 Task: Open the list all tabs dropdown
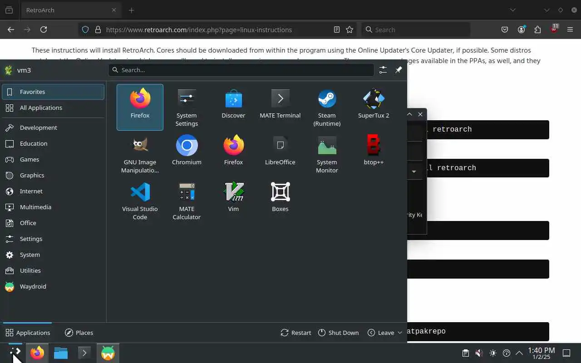point(512,10)
